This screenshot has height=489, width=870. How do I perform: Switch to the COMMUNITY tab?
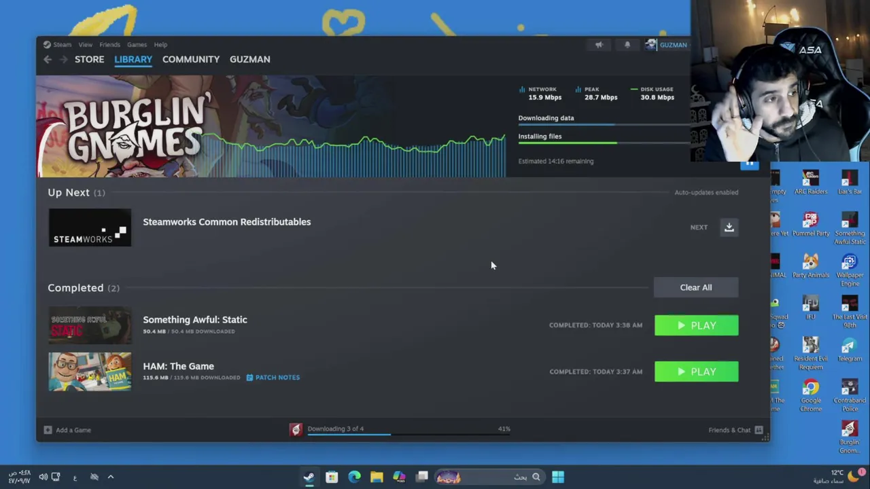click(x=191, y=60)
